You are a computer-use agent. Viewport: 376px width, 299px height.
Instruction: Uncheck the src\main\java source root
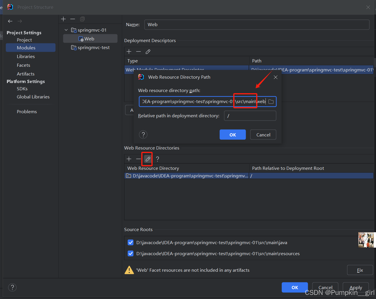131,243
